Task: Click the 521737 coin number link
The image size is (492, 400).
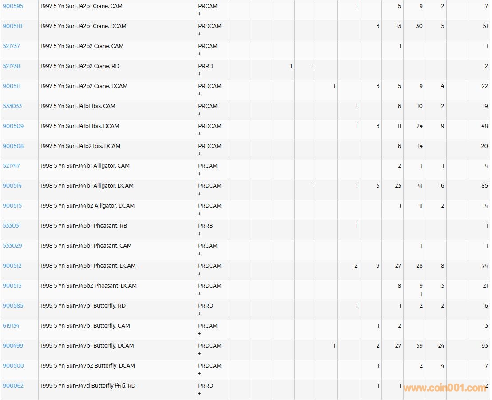Action: tap(12, 46)
